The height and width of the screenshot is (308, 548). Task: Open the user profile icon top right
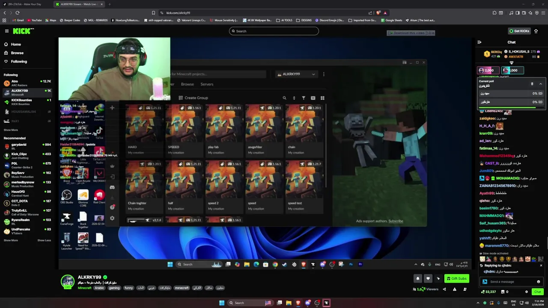pos(536,31)
